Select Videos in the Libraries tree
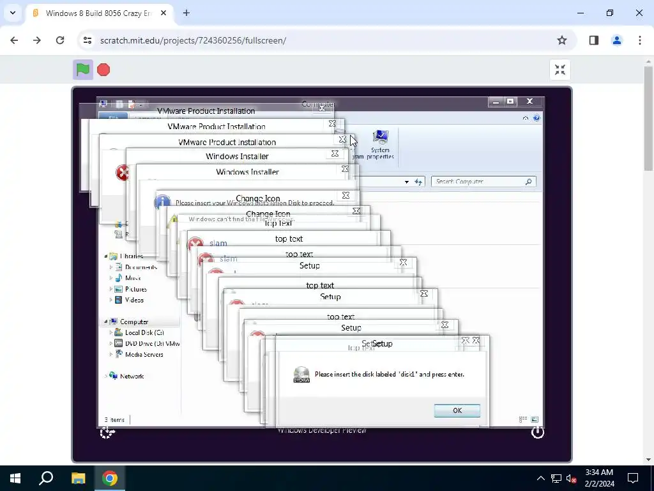The width and height of the screenshot is (654, 491). coord(130,300)
